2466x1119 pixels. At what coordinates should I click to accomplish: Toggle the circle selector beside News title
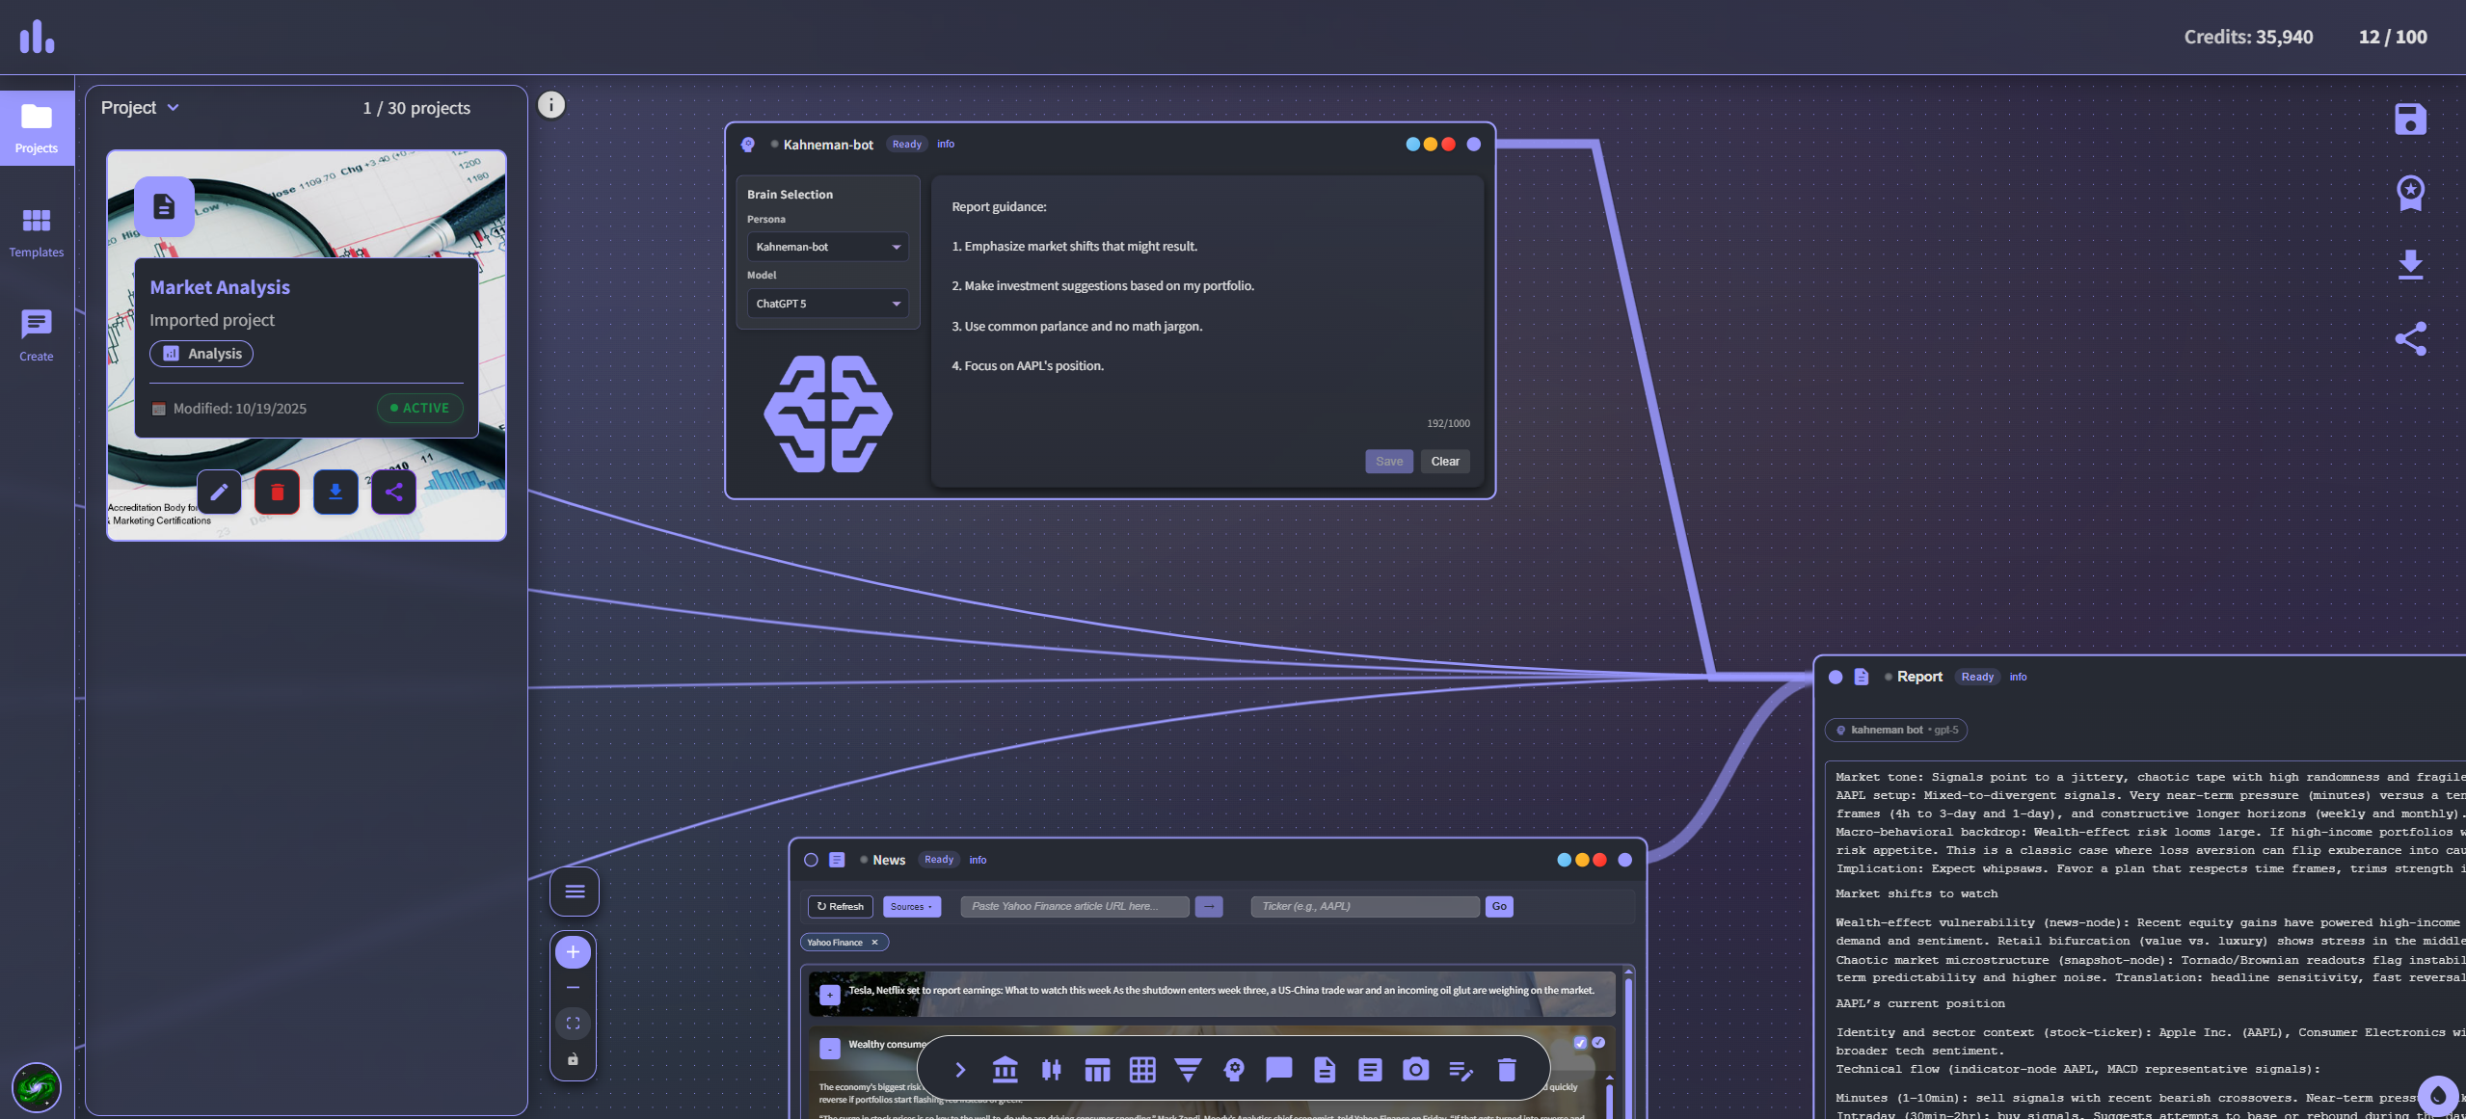pyautogui.click(x=811, y=860)
